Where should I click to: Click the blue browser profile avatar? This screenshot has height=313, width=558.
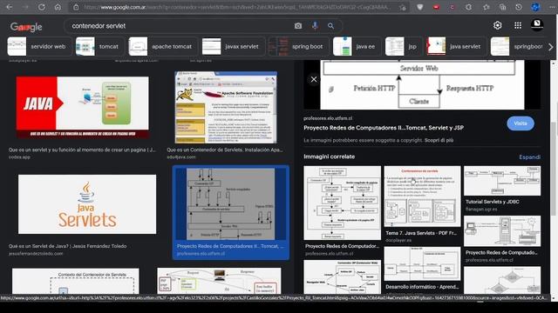pos(535,7)
